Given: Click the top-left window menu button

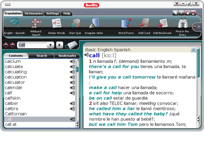Looking at the screenshot, I should pos(8,4).
